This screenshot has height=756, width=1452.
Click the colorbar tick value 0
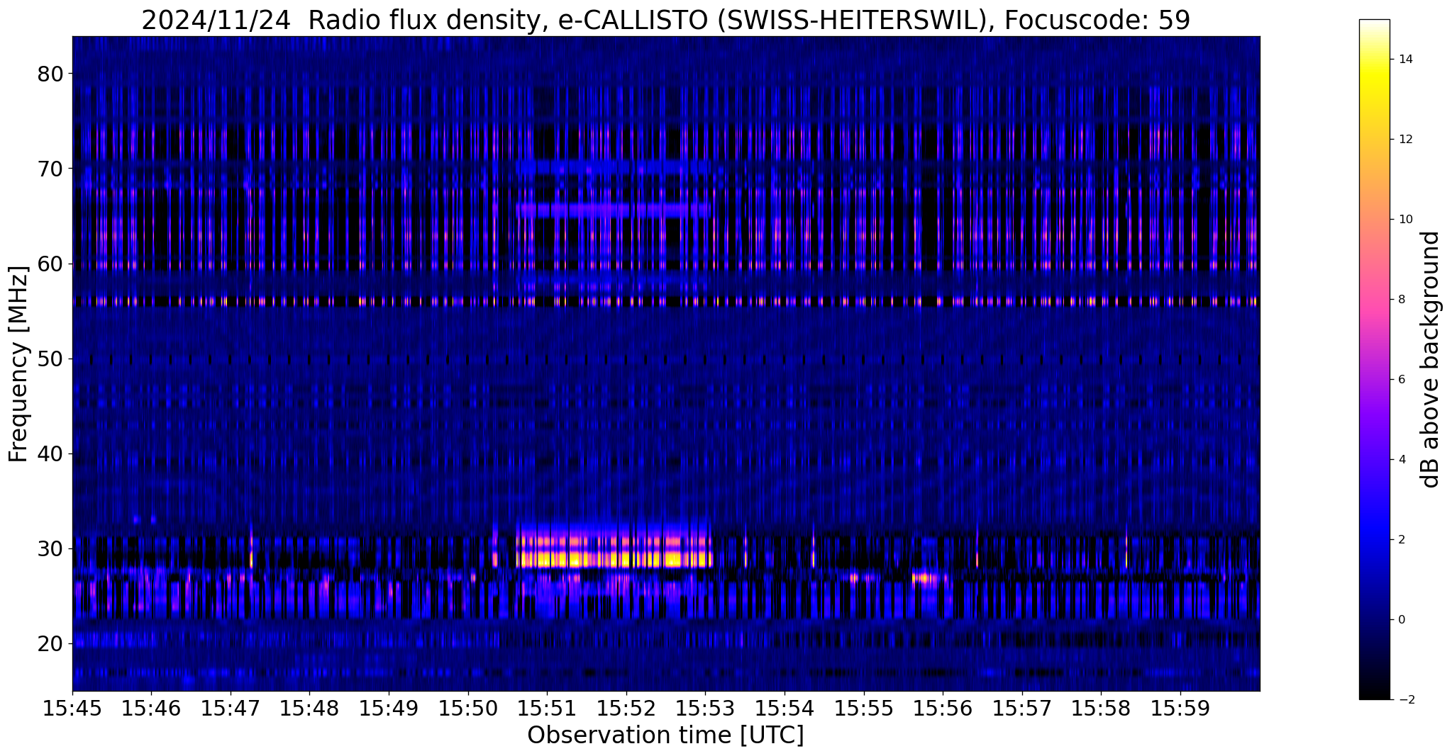point(1401,619)
